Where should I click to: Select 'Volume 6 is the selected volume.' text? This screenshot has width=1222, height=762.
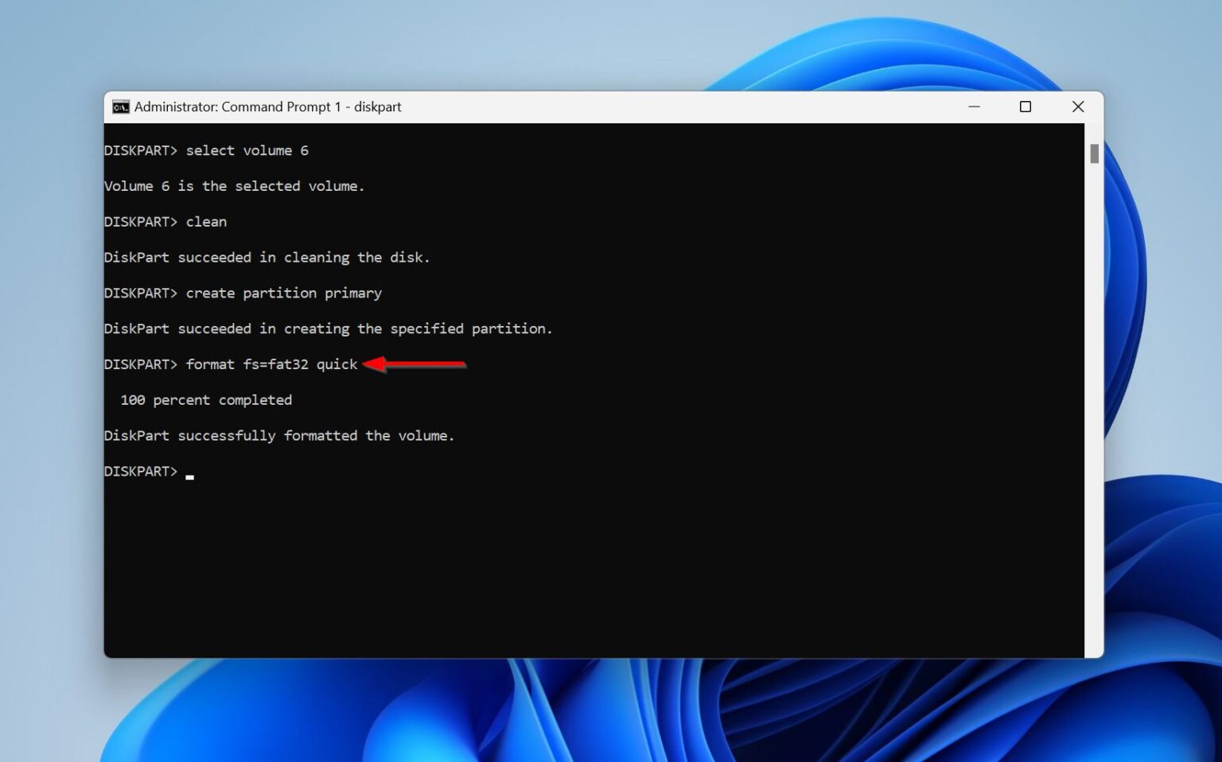coord(234,185)
